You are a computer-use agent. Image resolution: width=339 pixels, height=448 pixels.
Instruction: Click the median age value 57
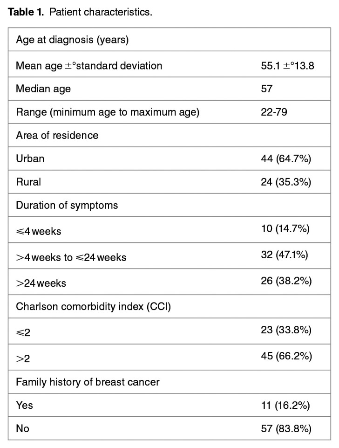(x=267, y=89)
